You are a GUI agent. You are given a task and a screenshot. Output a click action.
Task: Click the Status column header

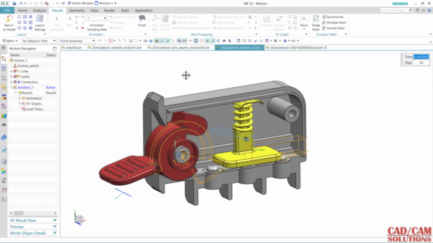51,55
